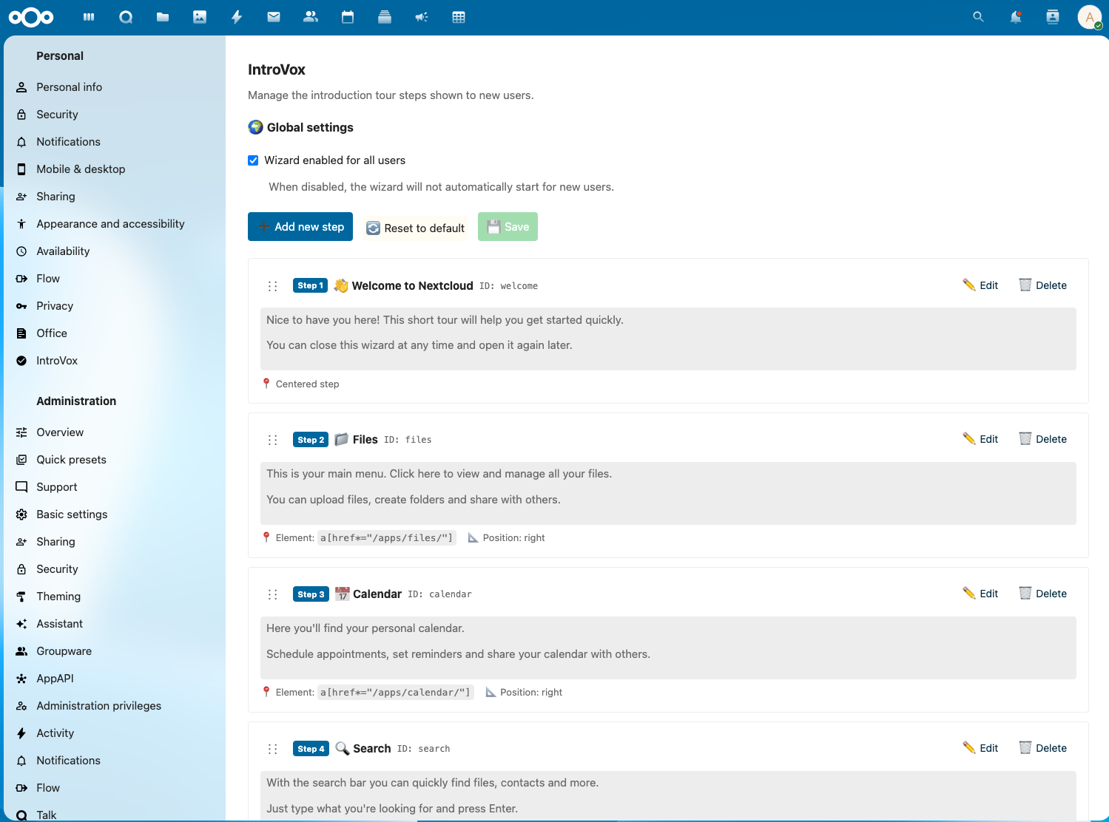Open Mobile & desktop settings
Viewport: 1109px width, 822px height.
tap(115, 169)
